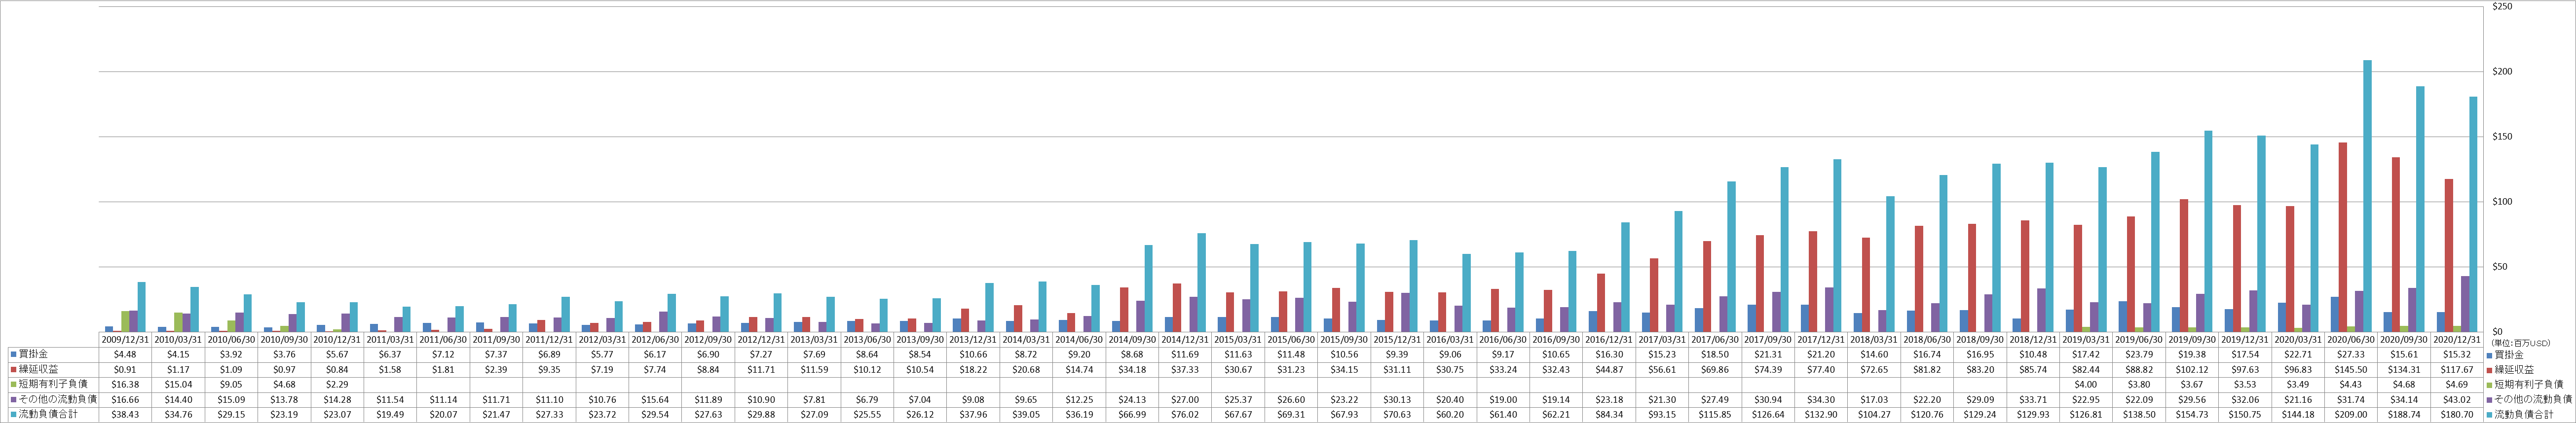Click the red 繰延収益 bar for 2020/06/30
This screenshot has width=2576, height=423.
point(2342,237)
